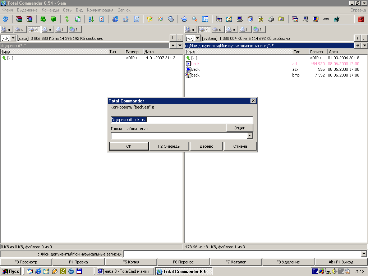Switch left panel to drive a
This screenshot has height=276, width=368.
(6, 29)
